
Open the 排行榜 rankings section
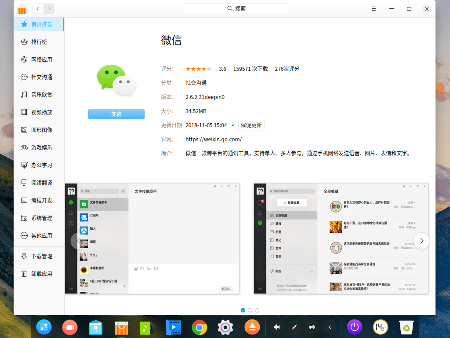point(39,42)
